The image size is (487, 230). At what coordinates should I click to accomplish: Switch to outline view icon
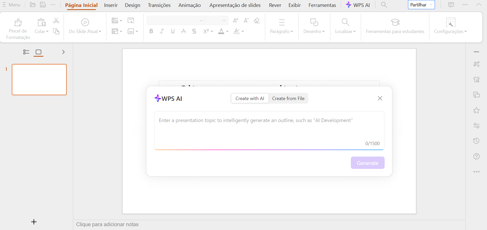click(26, 52)
